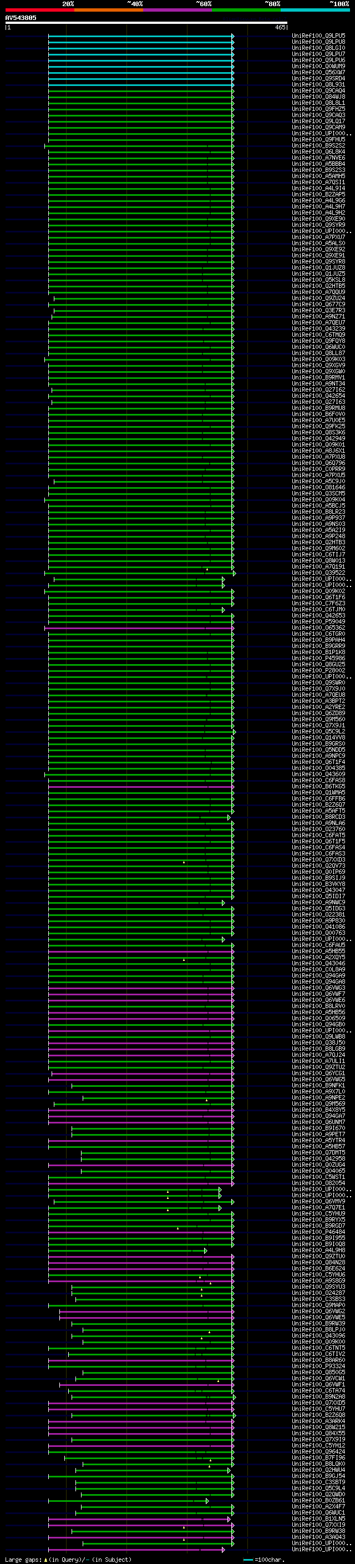Select label UniRef100_A5BBB4
355x1564 pixels.
tap(318, 164)
